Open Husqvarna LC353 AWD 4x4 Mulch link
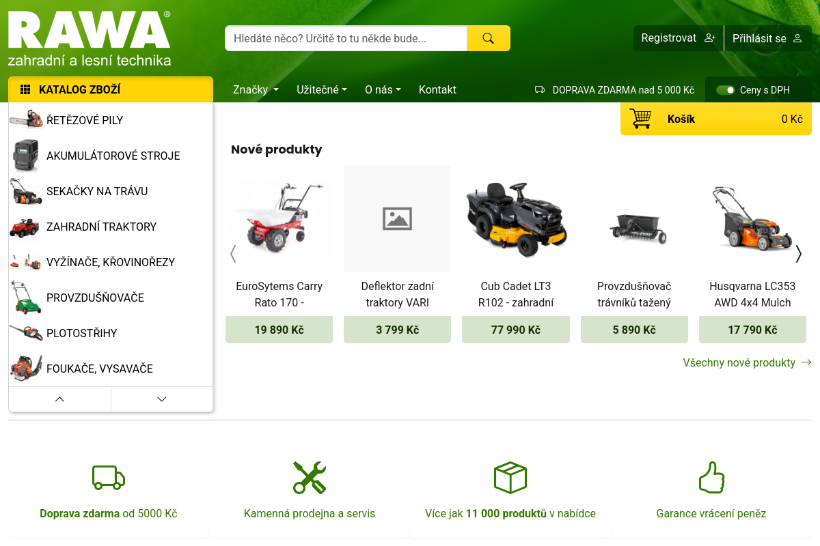This screenshot has width=820, height=546. 752,294
